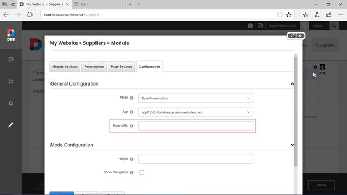
Task: Click the tabs you've set aside icon
Action: [x=4, y=4]
